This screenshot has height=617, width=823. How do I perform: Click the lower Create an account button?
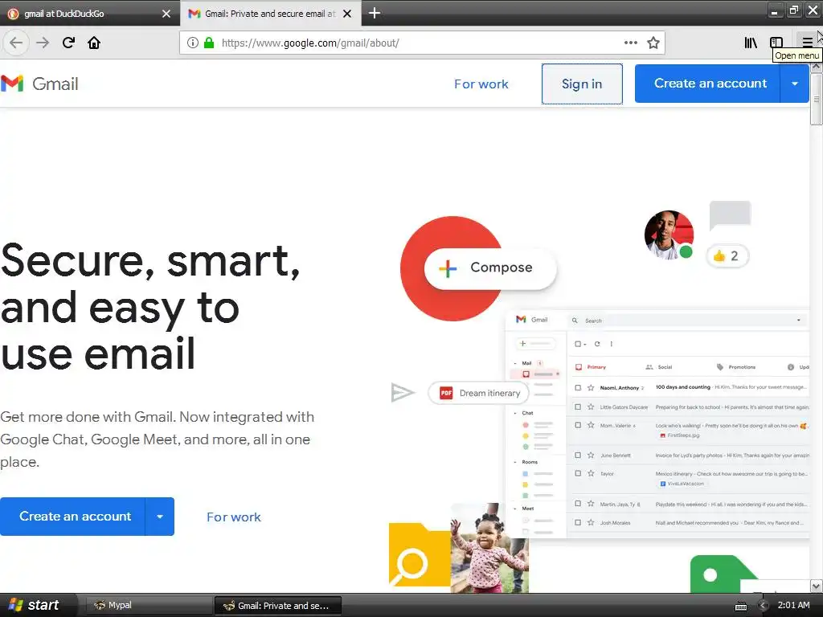(x=72, y=517)
